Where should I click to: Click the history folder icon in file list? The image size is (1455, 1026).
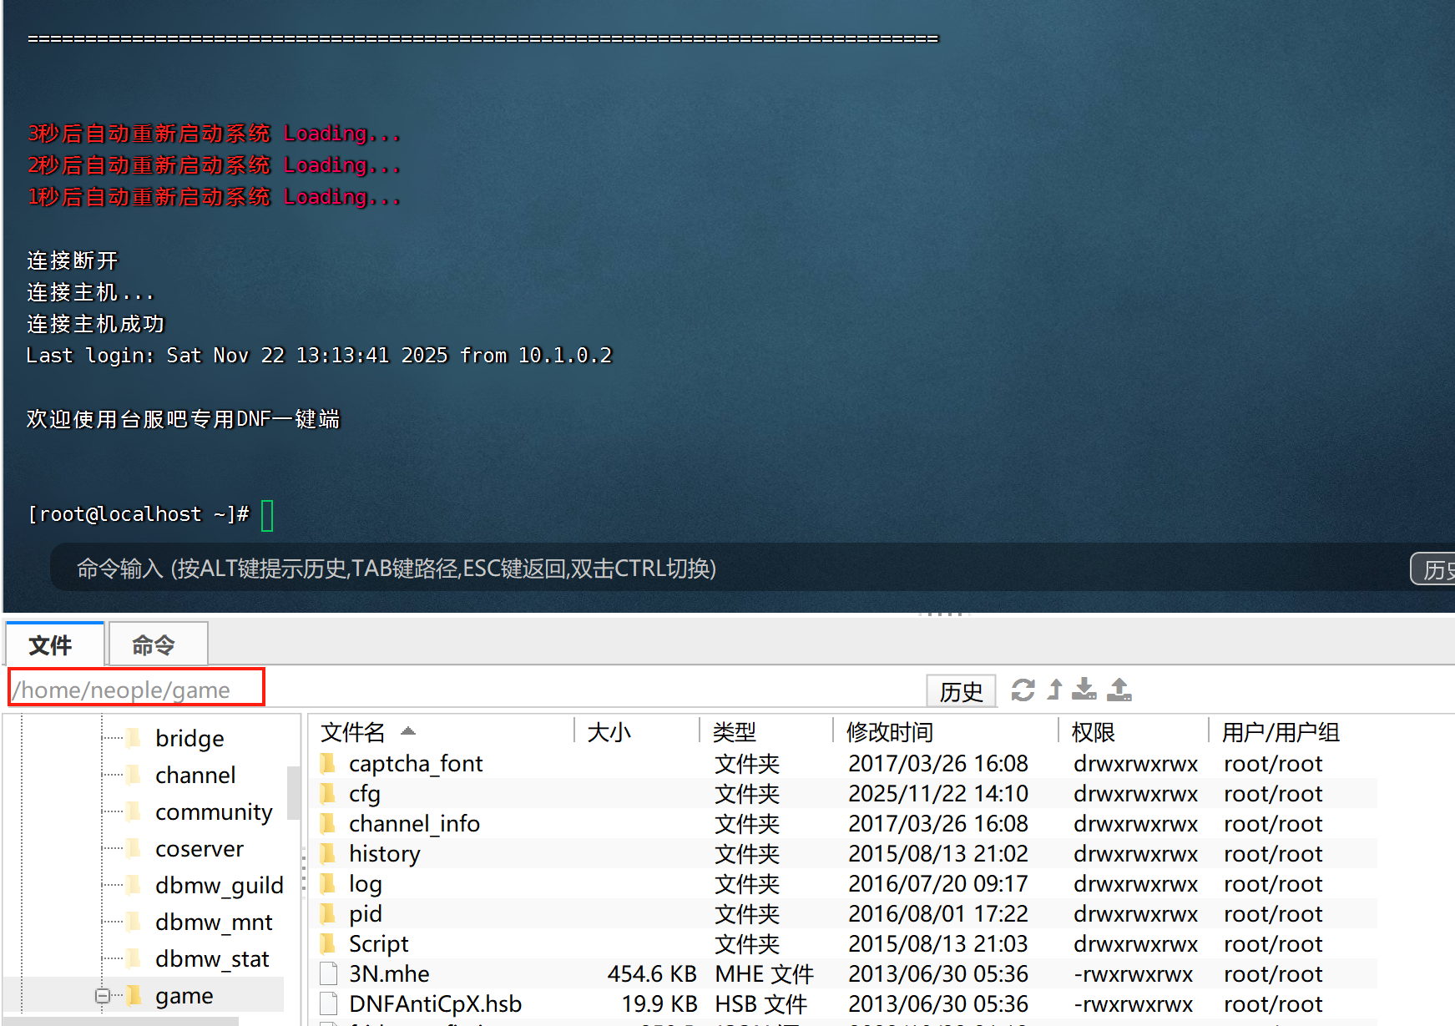coord(328,852)
